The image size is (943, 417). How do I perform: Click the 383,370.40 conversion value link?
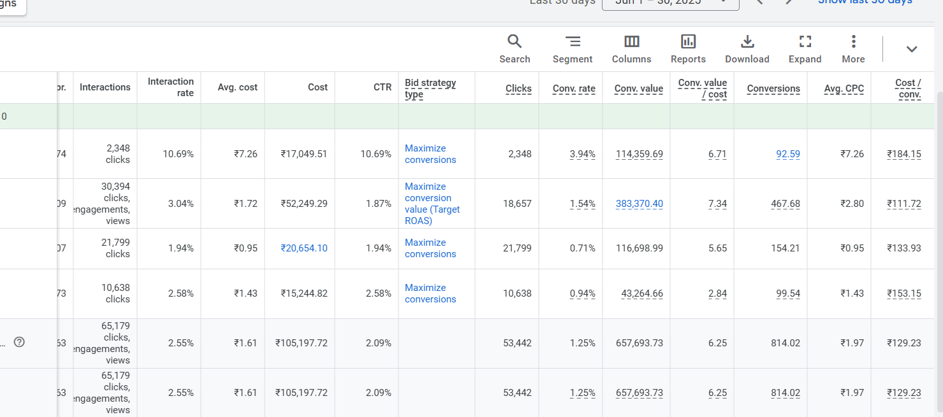[639, 204]
